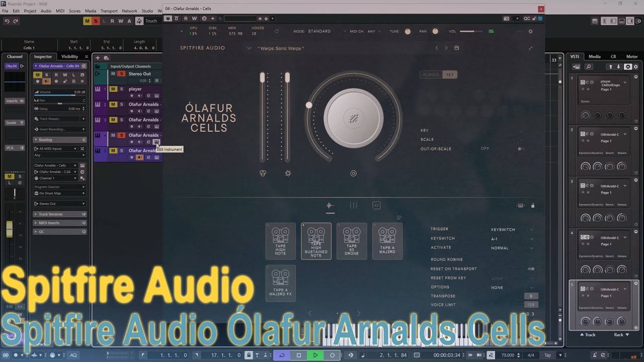Click the VSTi search magnifier icon
Viewport: 644px width, 362px height.
pyautogui.click(x=589, y=67)
